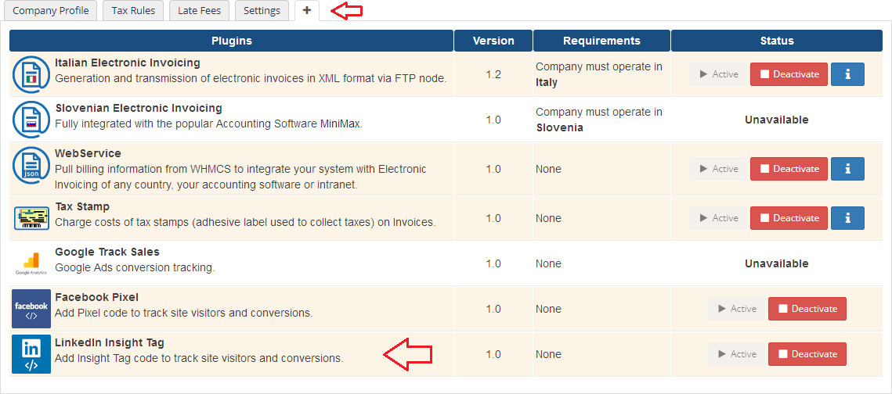The width and height of the screenshot is (892, 394).
Task: Click 'Fully integrated with the popular' description
Action: click(208, 124)
